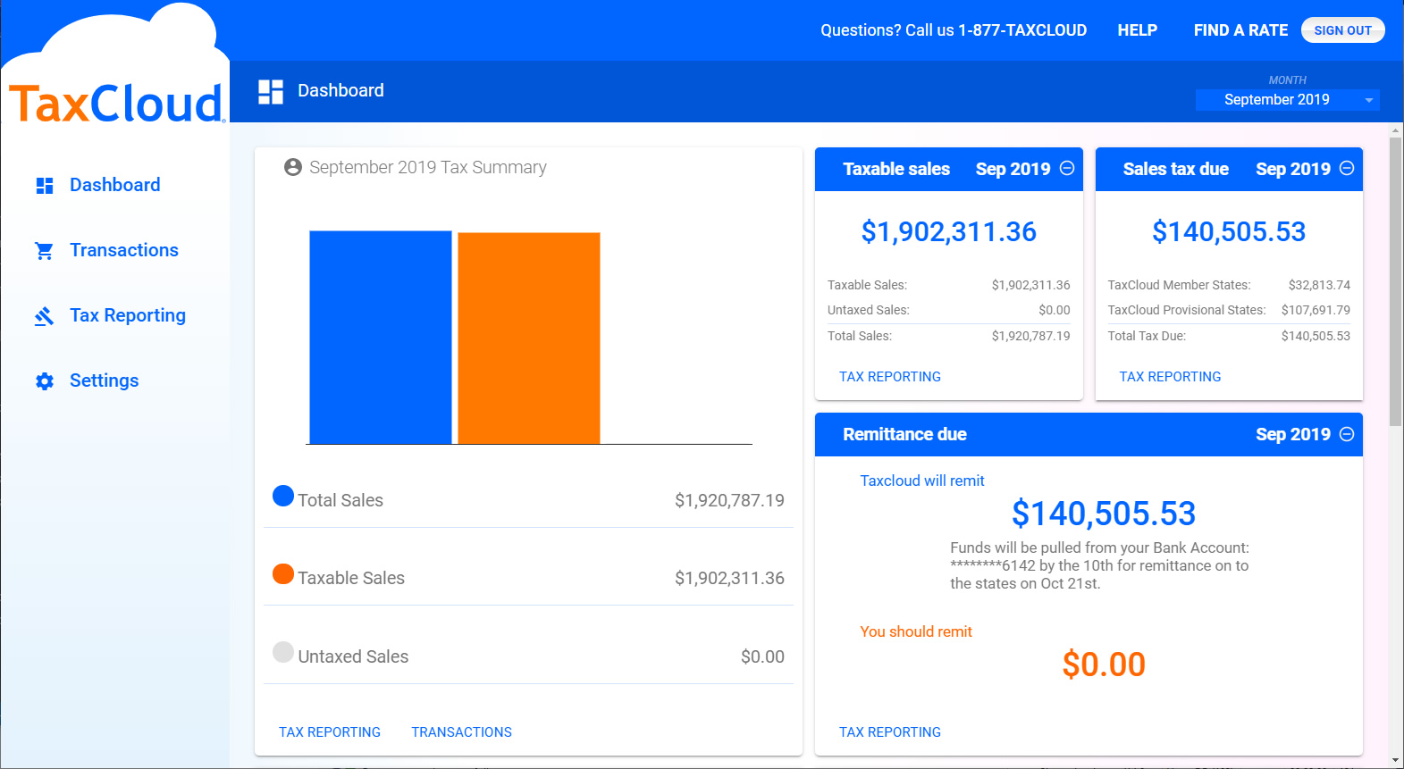Click TAX REPORTING link in Tax Summary card

click(x=330, y=732)
